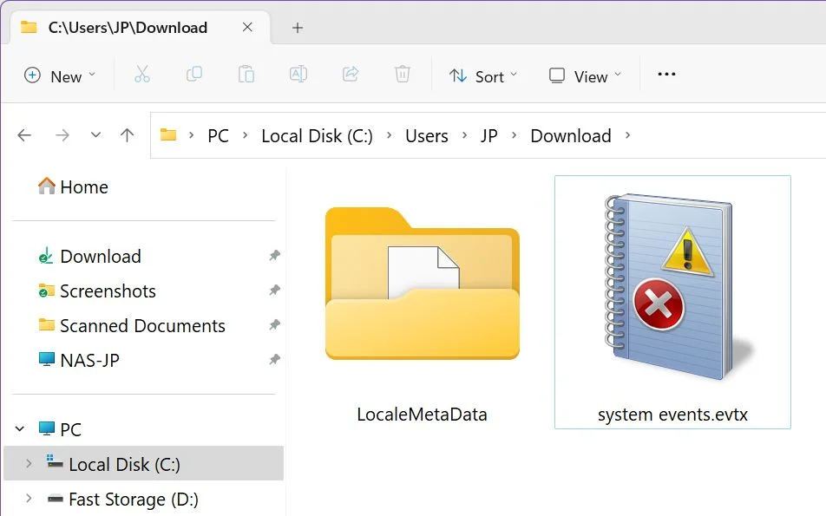
Task: Click the system events.evtx file name
Action: pyautogui.click(x=672, y=415)
